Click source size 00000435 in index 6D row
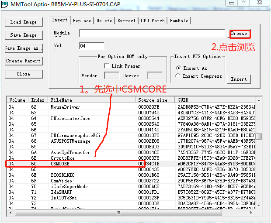 tap(149, 169)
